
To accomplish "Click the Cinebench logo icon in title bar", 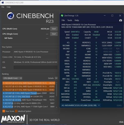I will 3,2.
